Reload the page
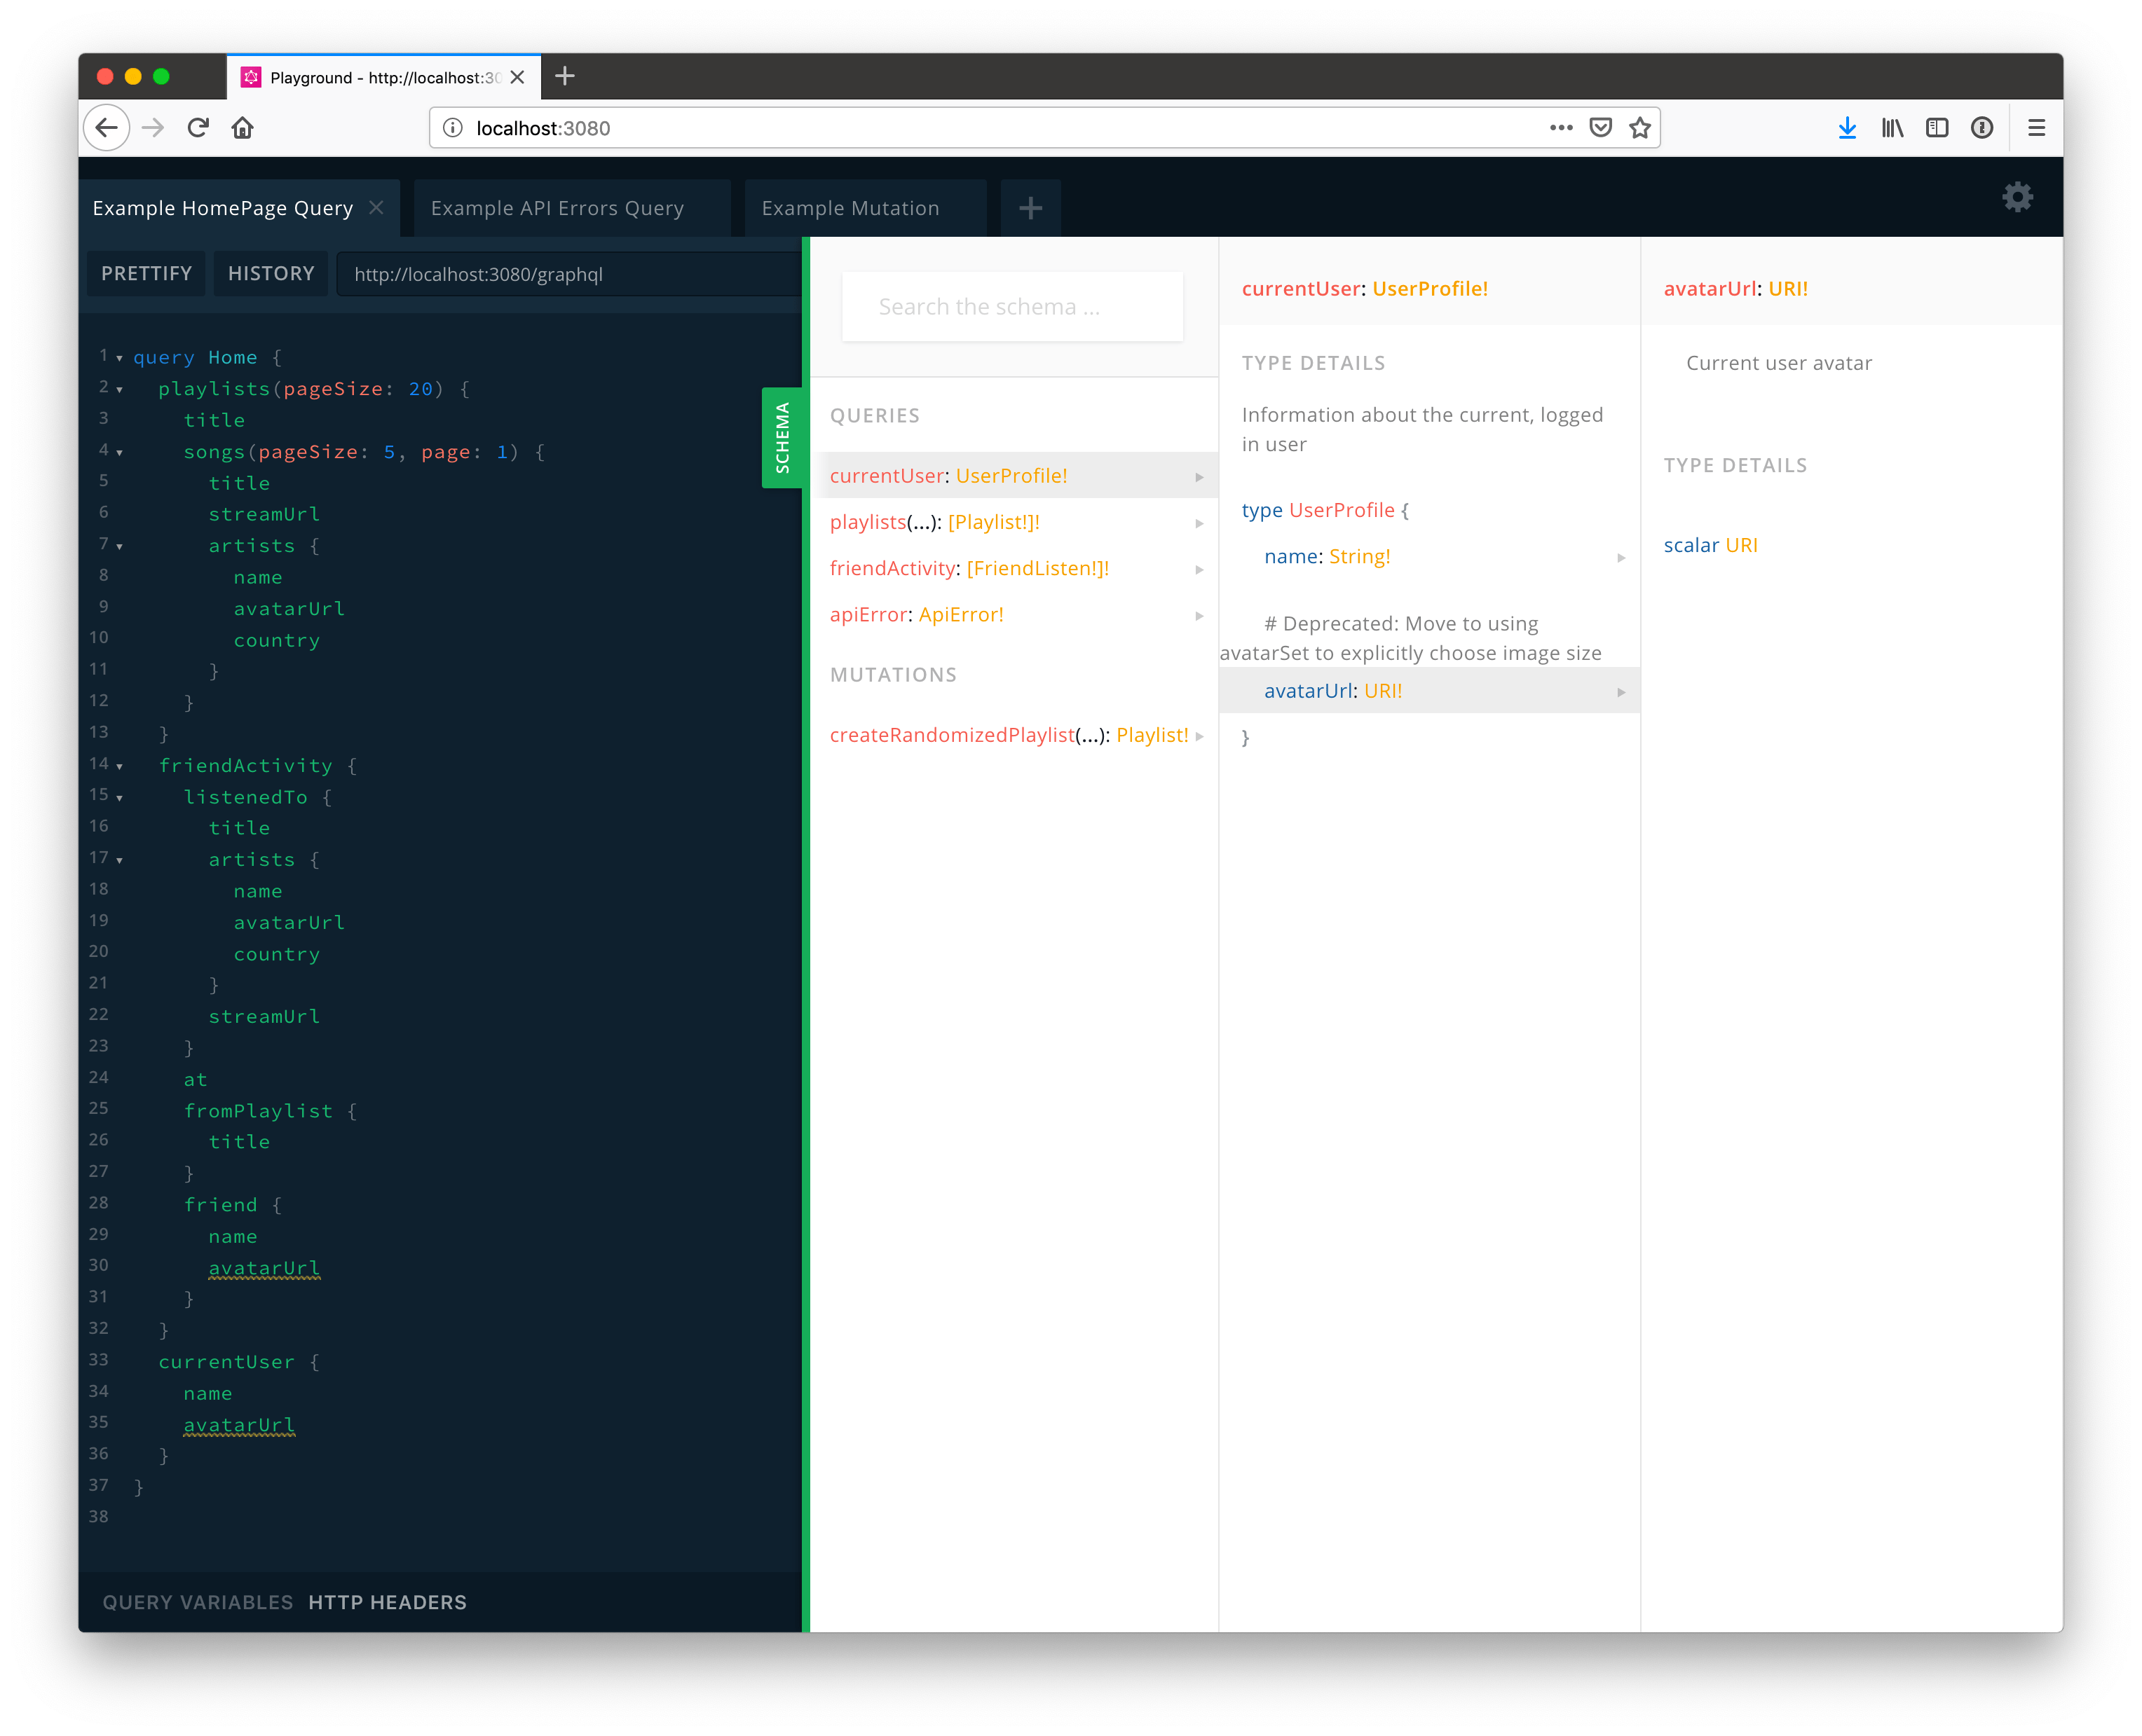The height and width of the screenshot is (1736, 2142). click(198, 128)
